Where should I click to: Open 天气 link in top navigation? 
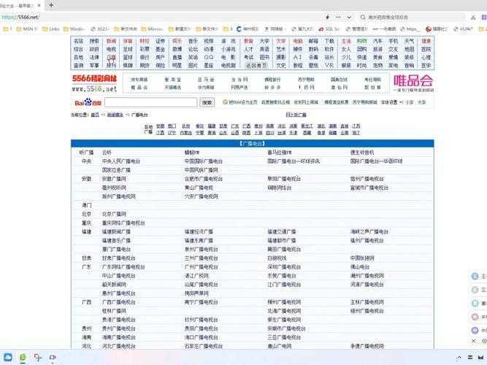[x=410, y=41]
